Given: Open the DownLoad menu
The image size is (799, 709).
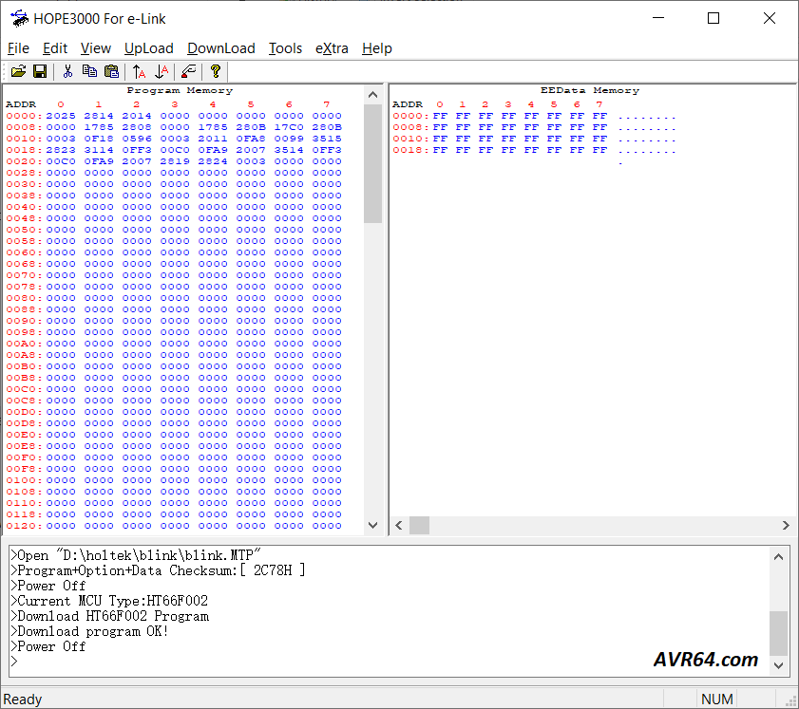Looking at the screenshot, I should coord(221,48).
